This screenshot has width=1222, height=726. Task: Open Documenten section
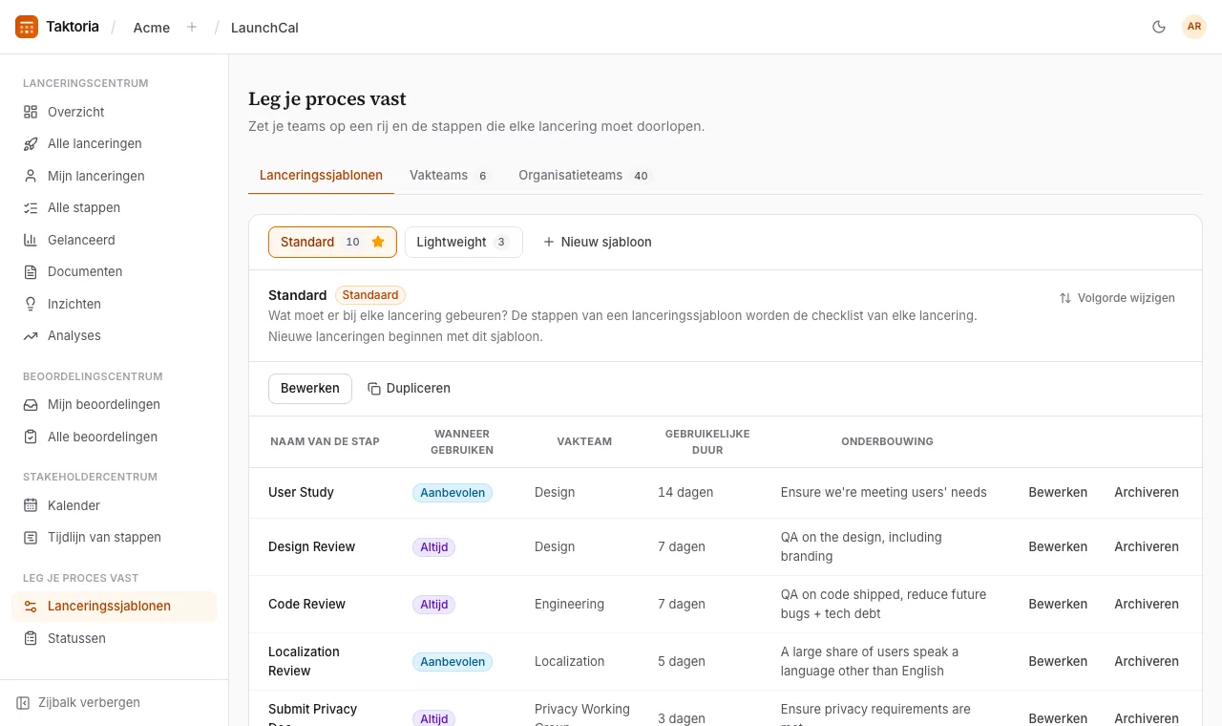pyautogui.click(x=115, y=271)
